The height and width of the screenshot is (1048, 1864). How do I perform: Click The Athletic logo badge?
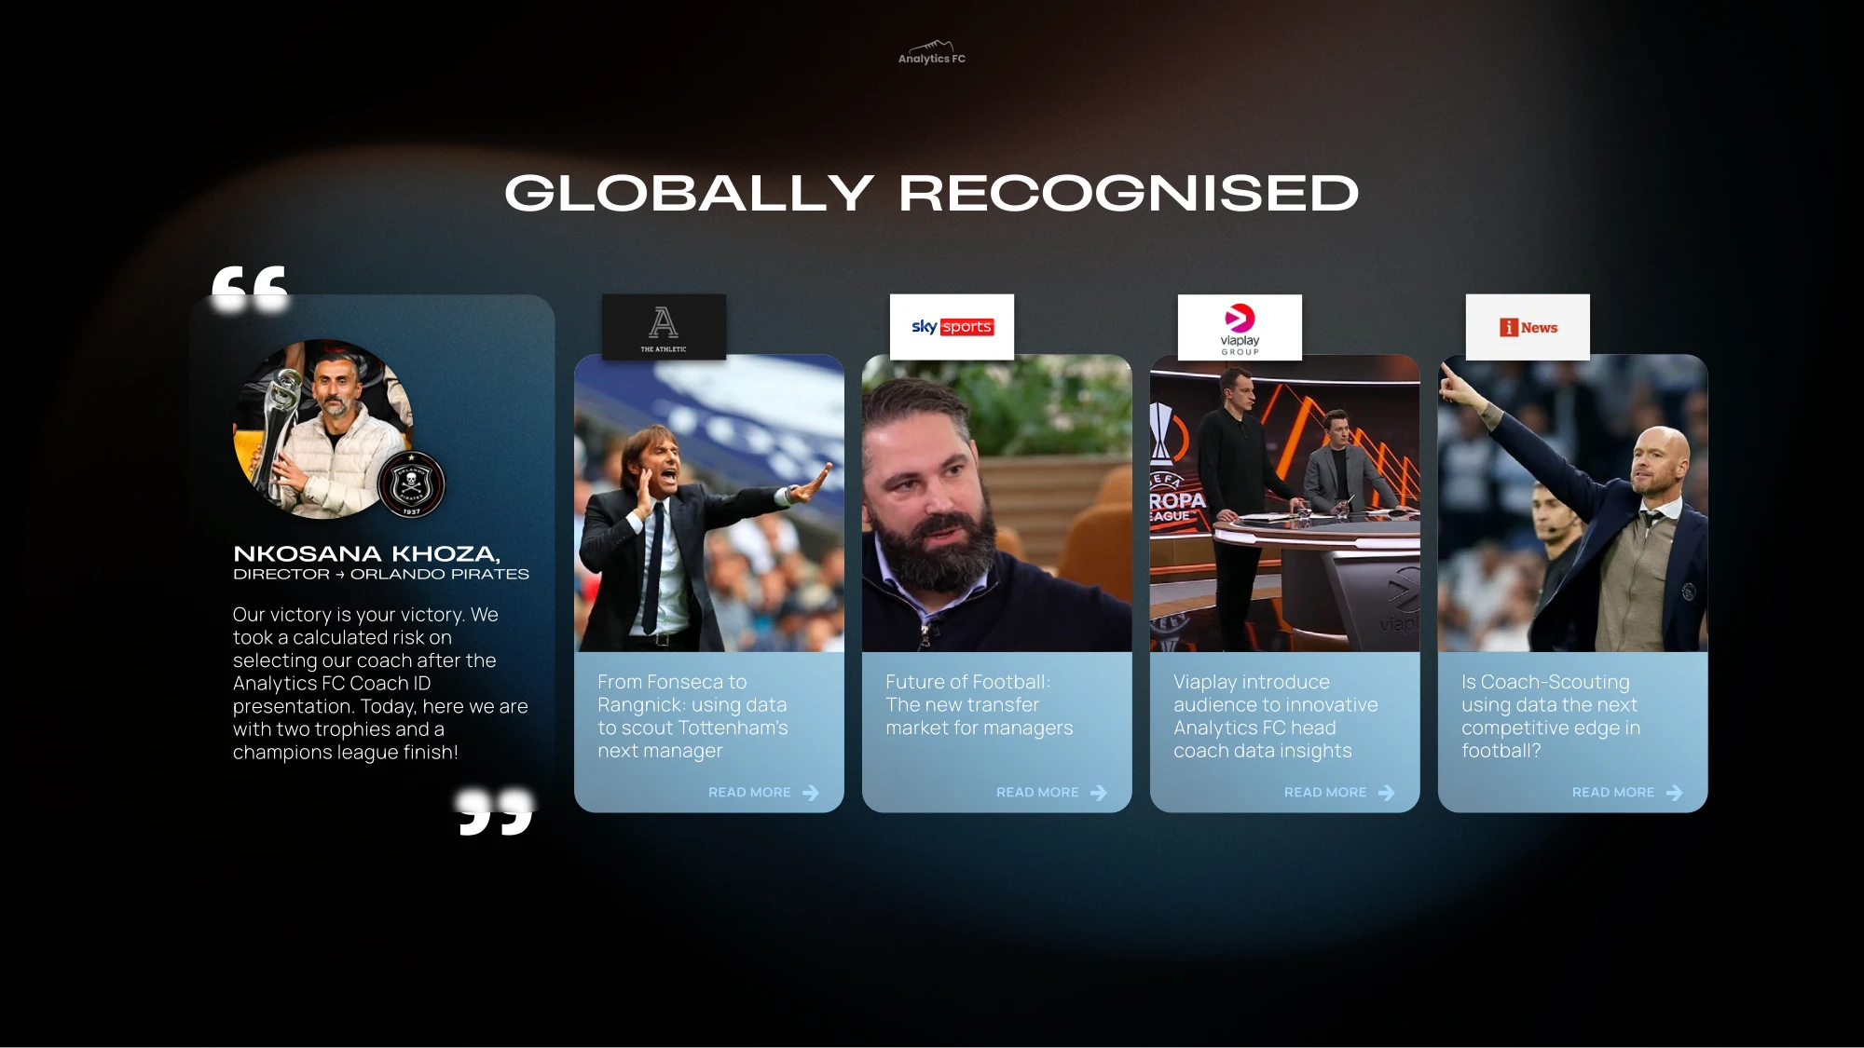pyautogui.click(x=664, y=327)
